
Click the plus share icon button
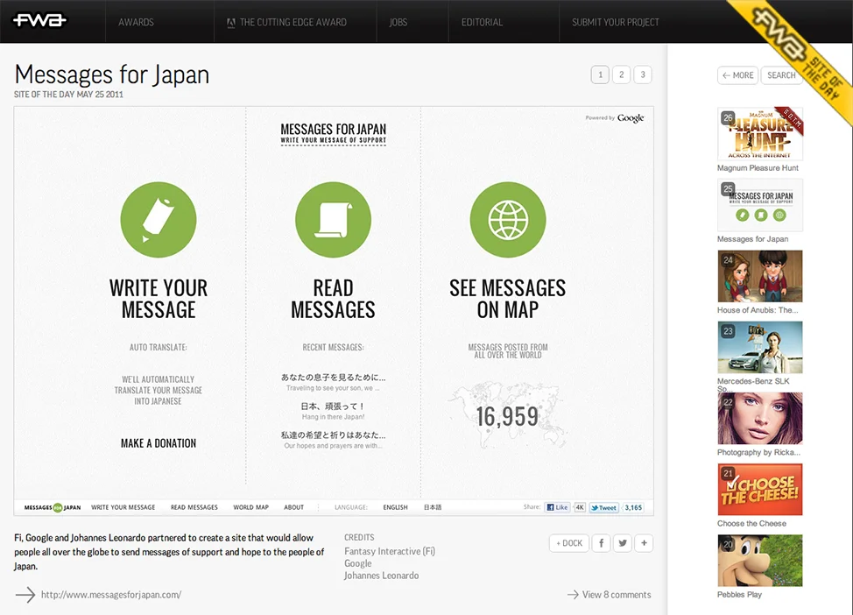pyautogui.click(x=644, y=543)
